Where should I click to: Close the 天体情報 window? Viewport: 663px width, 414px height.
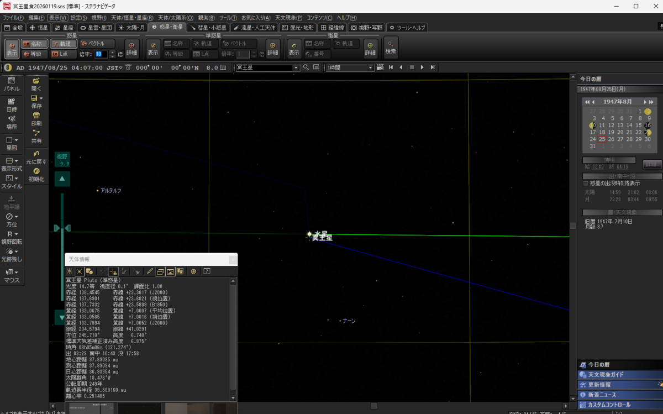pos(233,259)
